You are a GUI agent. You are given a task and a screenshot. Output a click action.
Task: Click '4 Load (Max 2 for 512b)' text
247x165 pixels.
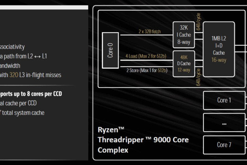146,56
